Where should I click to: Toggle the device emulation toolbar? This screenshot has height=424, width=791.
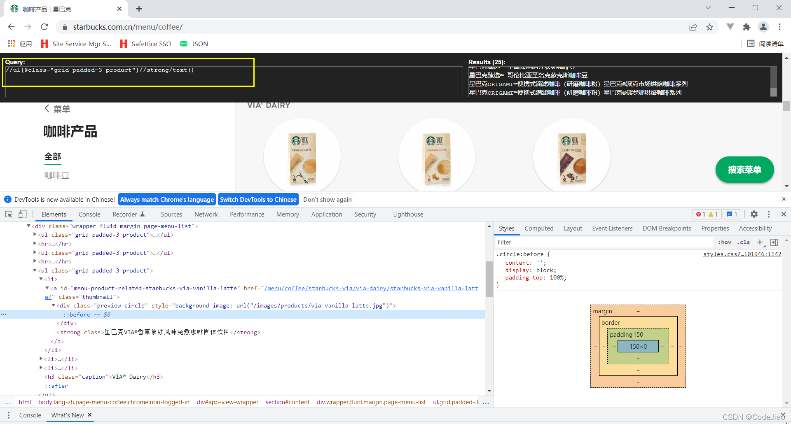click(23, 214)
